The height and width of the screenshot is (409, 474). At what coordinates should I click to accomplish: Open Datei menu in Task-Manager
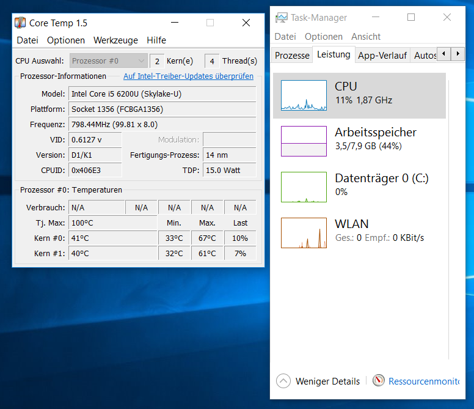coord(285,37)
